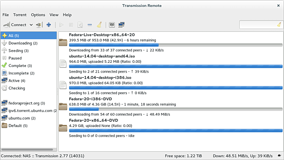
Task: Click the Pause torrent icon
Action: 71,25
